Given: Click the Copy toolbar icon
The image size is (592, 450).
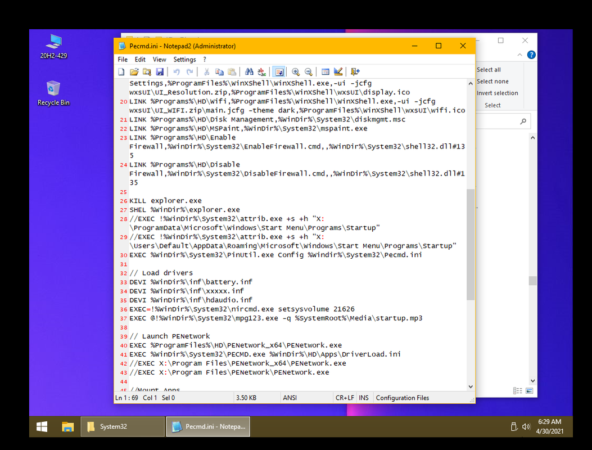Looking at the screenshot, I should click(x=219, y=72).
